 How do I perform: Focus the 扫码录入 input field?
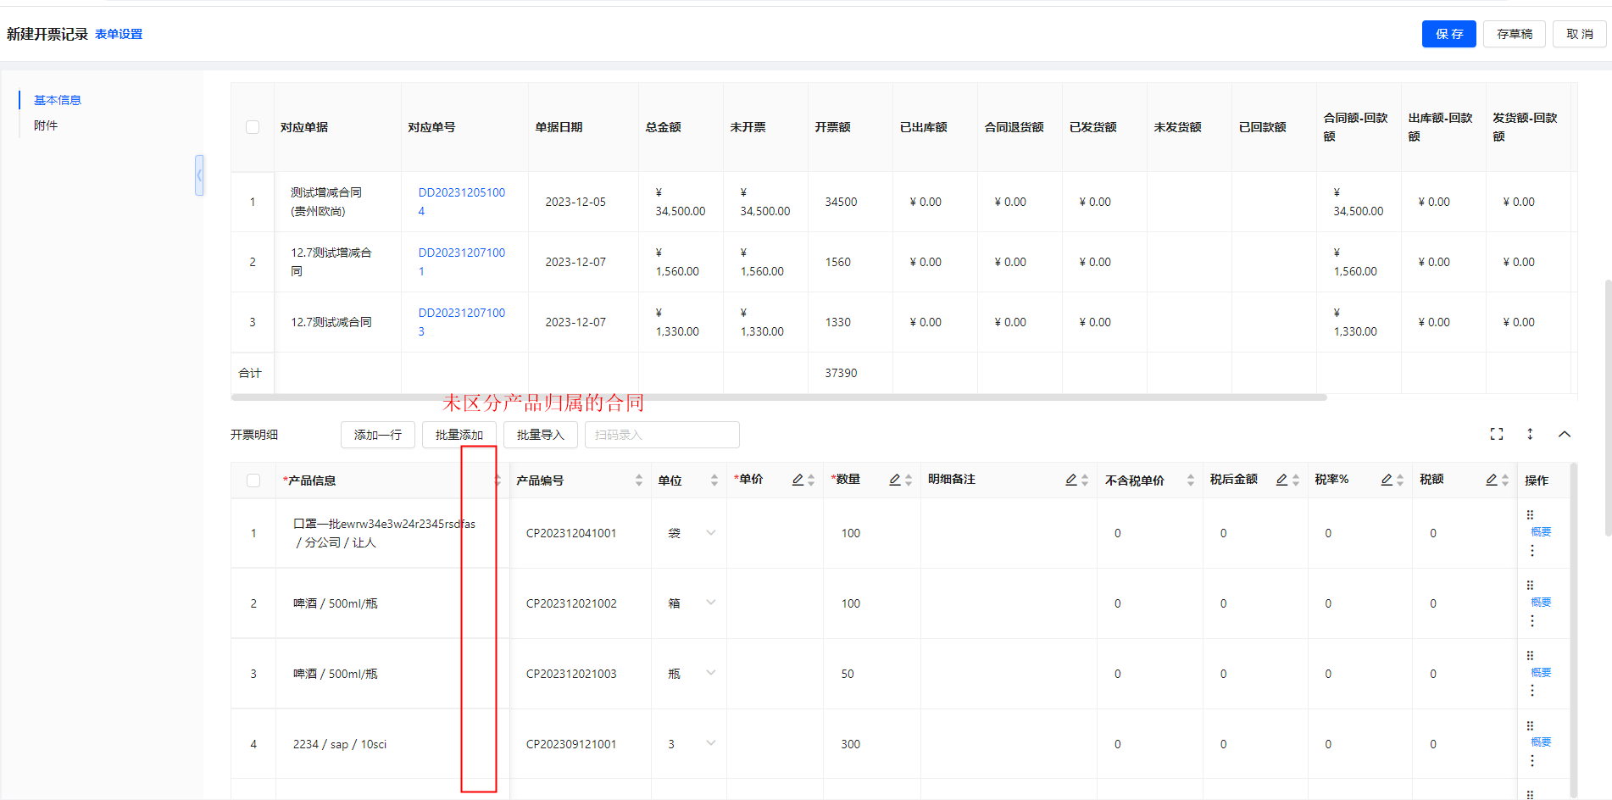coord(662,435)
